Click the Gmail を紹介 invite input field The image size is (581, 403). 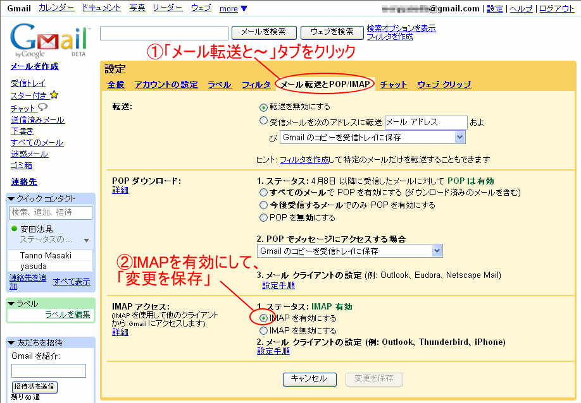click(x=49, y=370)
